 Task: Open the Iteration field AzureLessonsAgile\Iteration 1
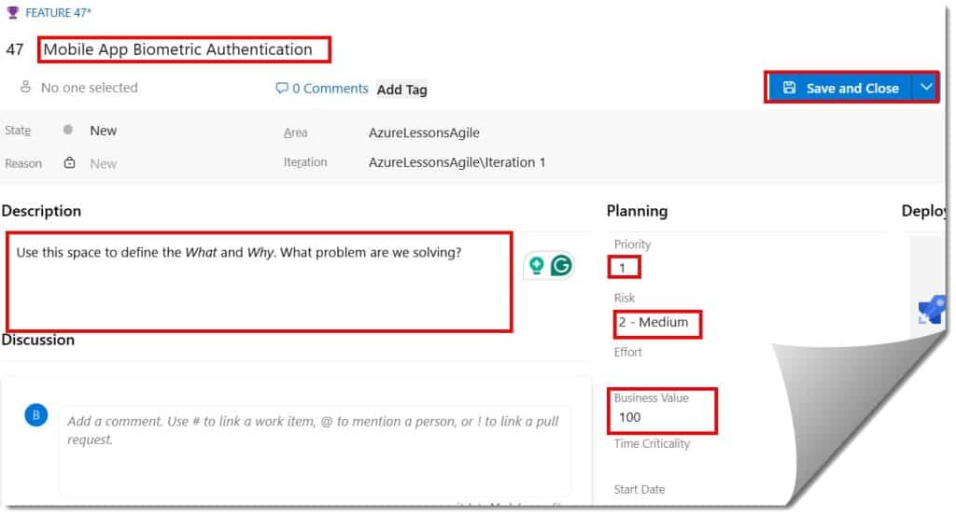coord(457,162)
